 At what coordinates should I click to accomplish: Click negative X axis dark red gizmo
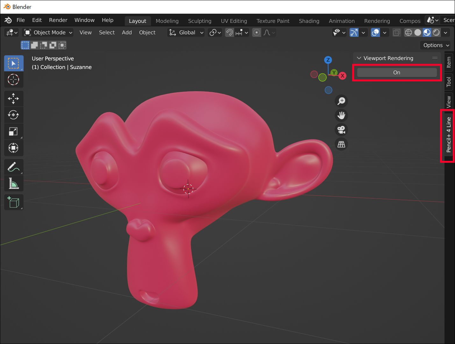click(x=314, y=74)
